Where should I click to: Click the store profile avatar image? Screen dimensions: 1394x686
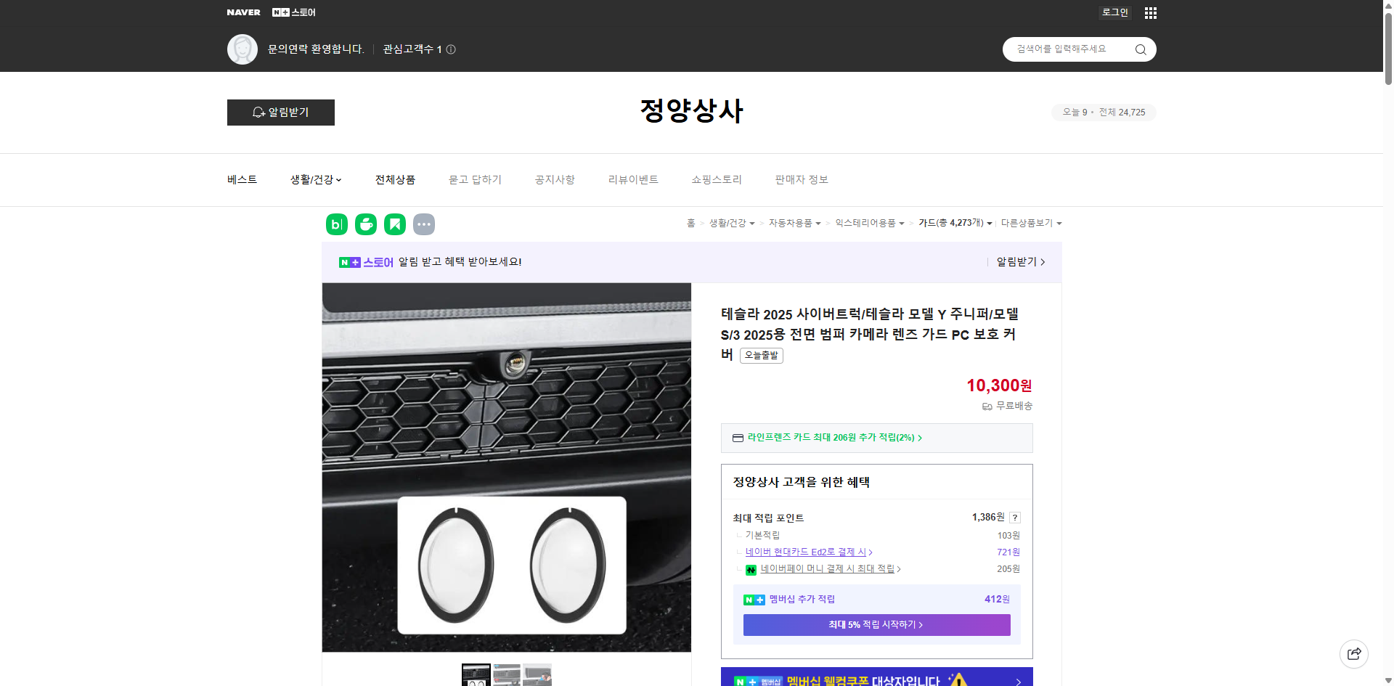tap(242, 49)
